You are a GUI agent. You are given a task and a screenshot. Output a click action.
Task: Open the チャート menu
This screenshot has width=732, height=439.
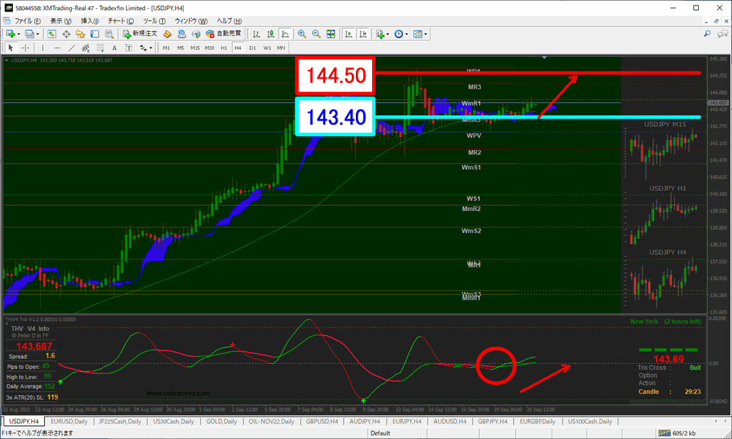point(120,21)
